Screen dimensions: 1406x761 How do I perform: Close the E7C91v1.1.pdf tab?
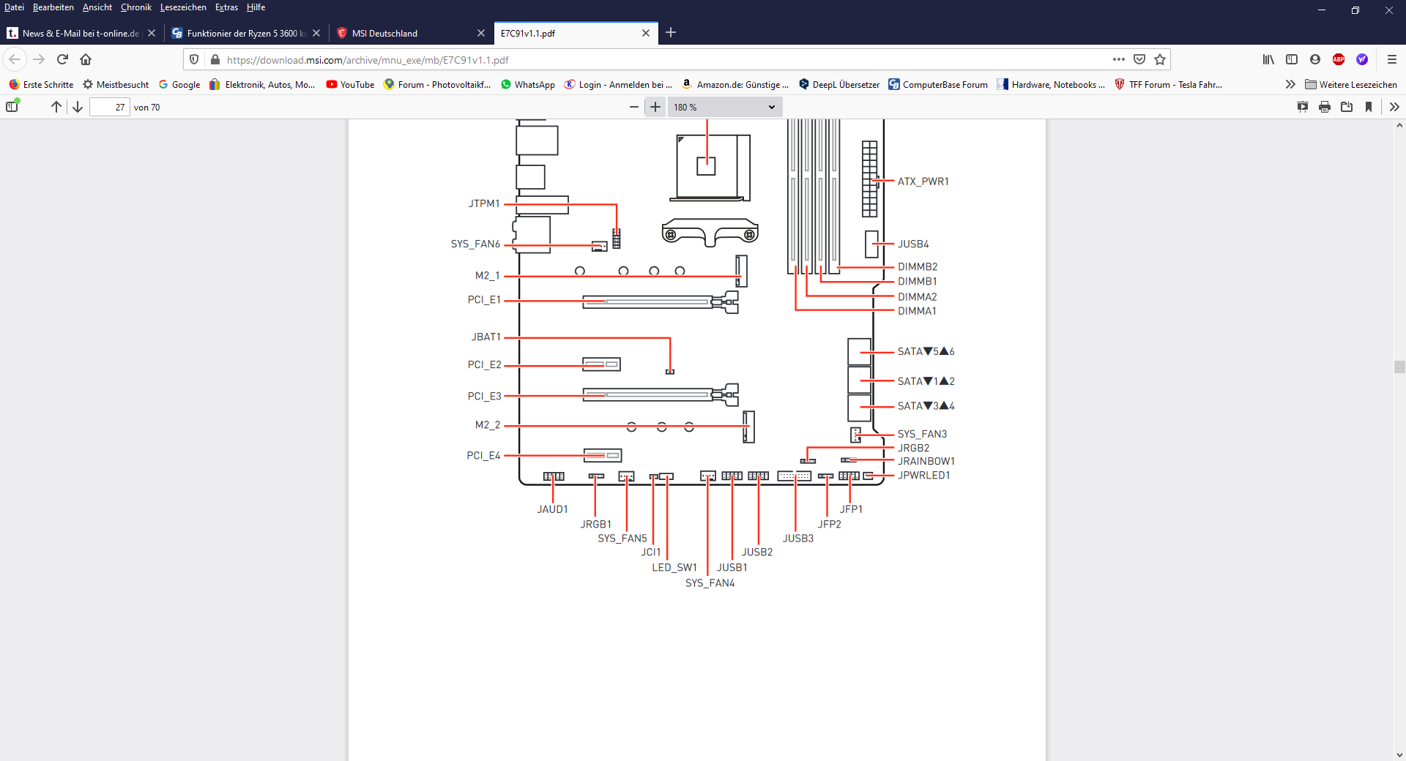click(x=646, y=33)
